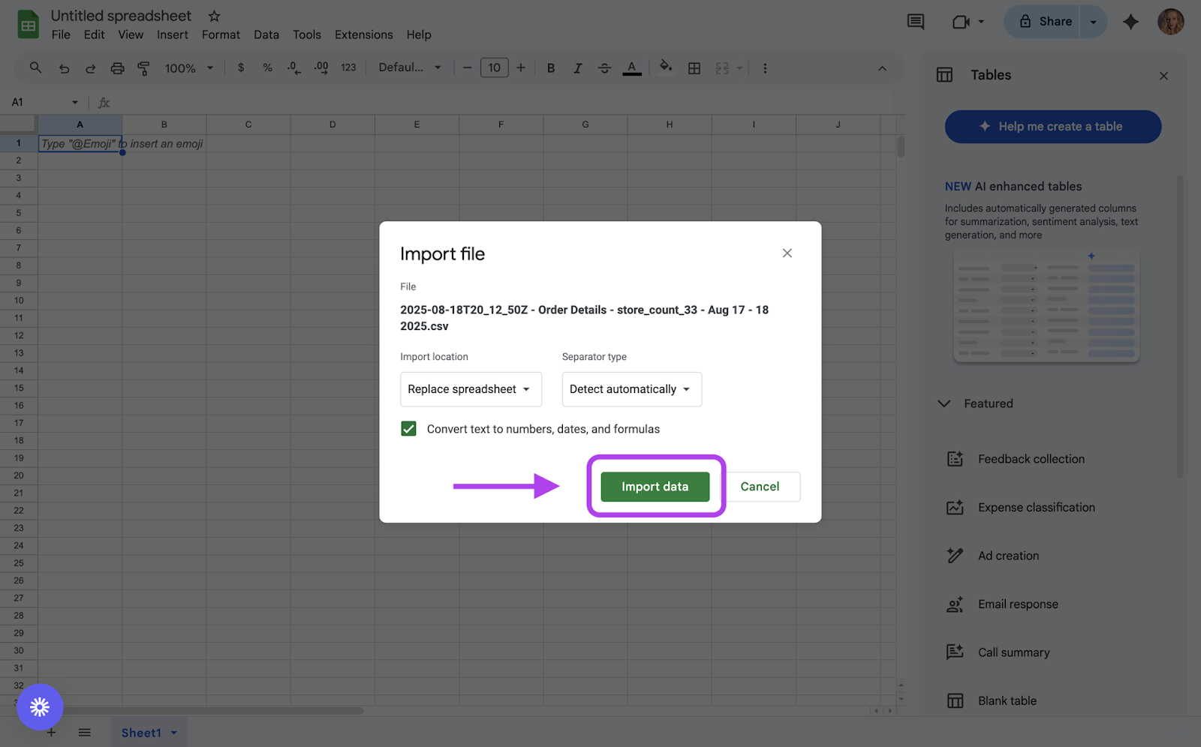Open the fill color picker
This screenshot has width=1201, height=747.
(x=666, y=67)
